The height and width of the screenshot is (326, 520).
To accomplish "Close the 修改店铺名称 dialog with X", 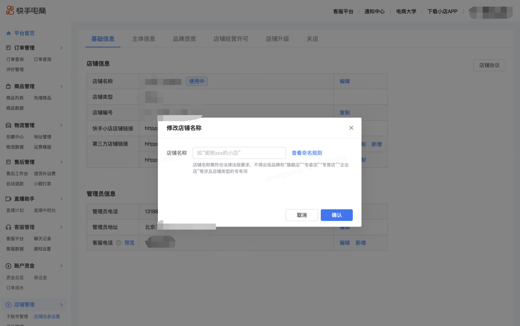I will tap(351, 128).
